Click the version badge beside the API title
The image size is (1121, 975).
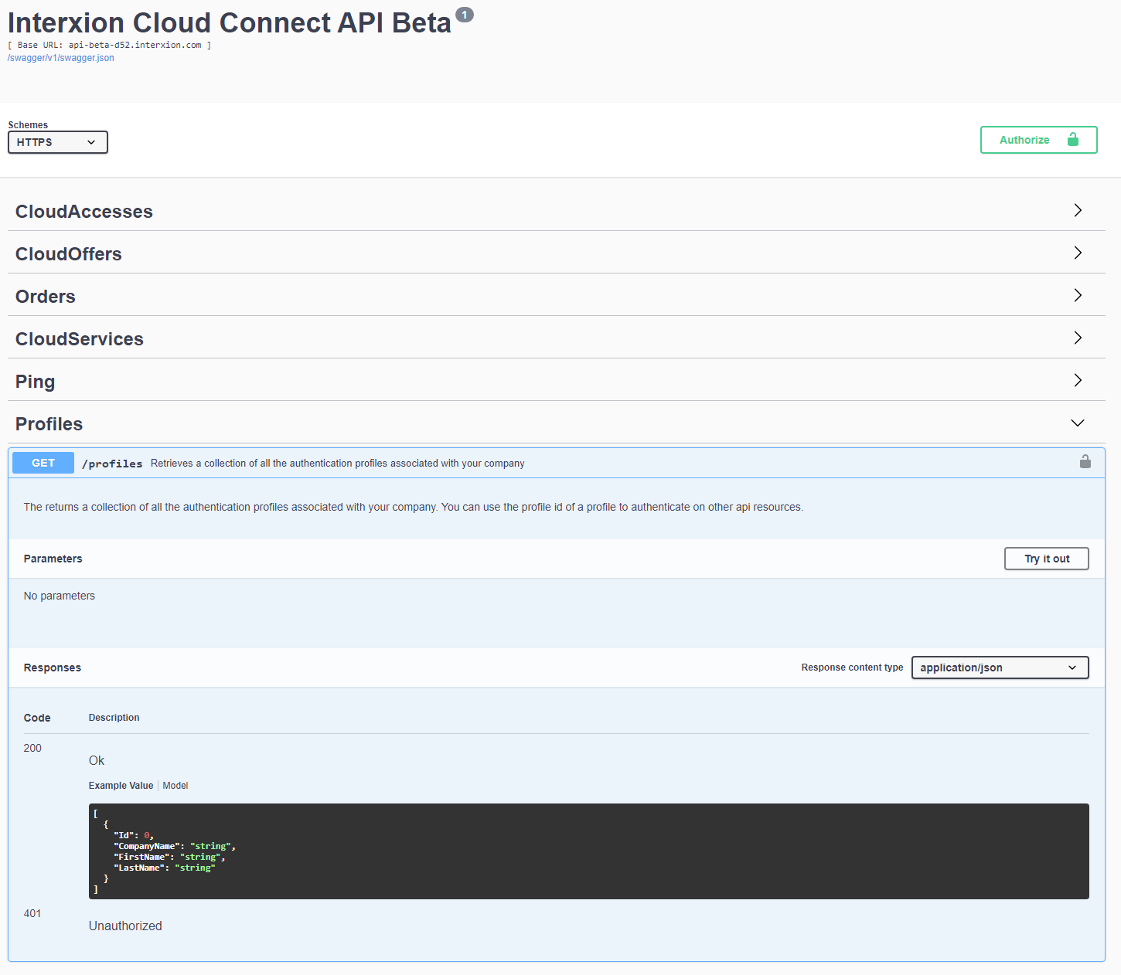[x=464, y=15]
